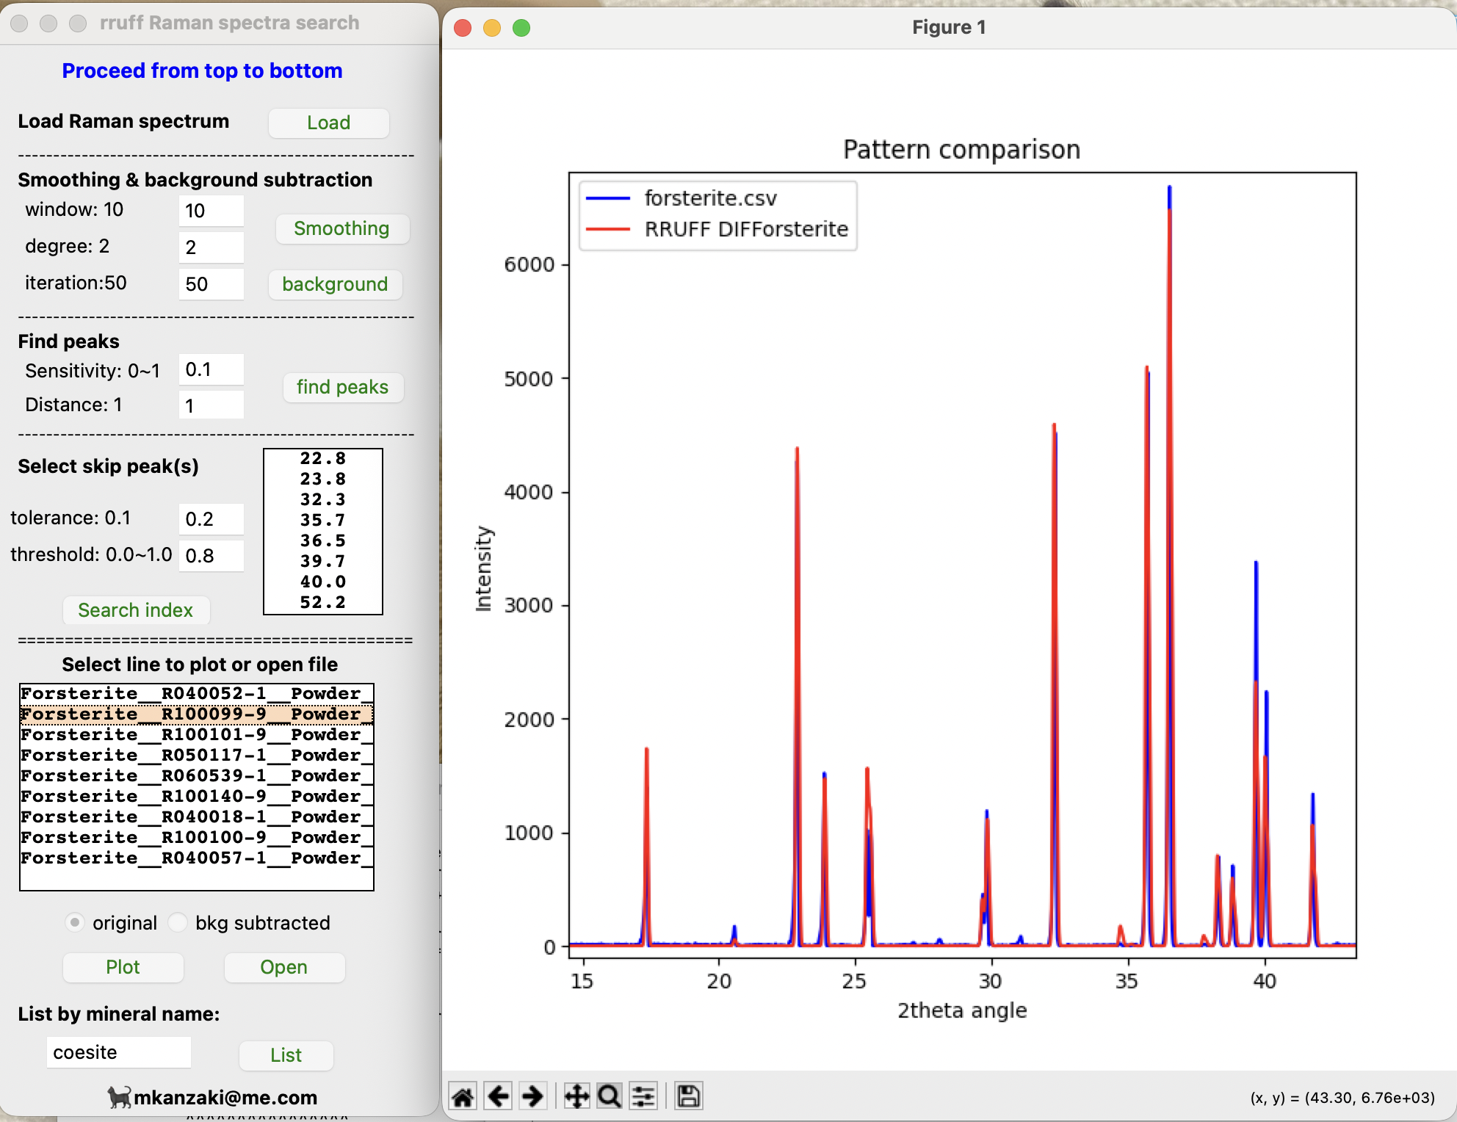Click the tolerance input field

click(x=211, y=519)
